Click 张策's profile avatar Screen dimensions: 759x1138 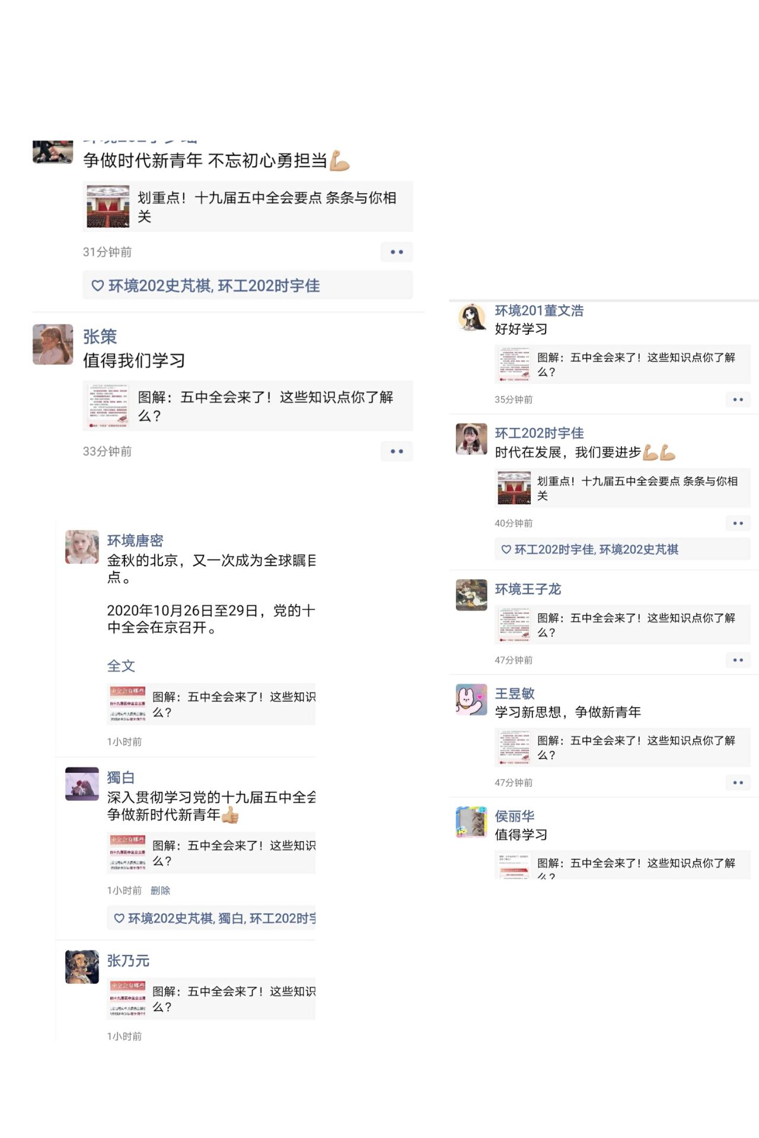tap(53, 344)
